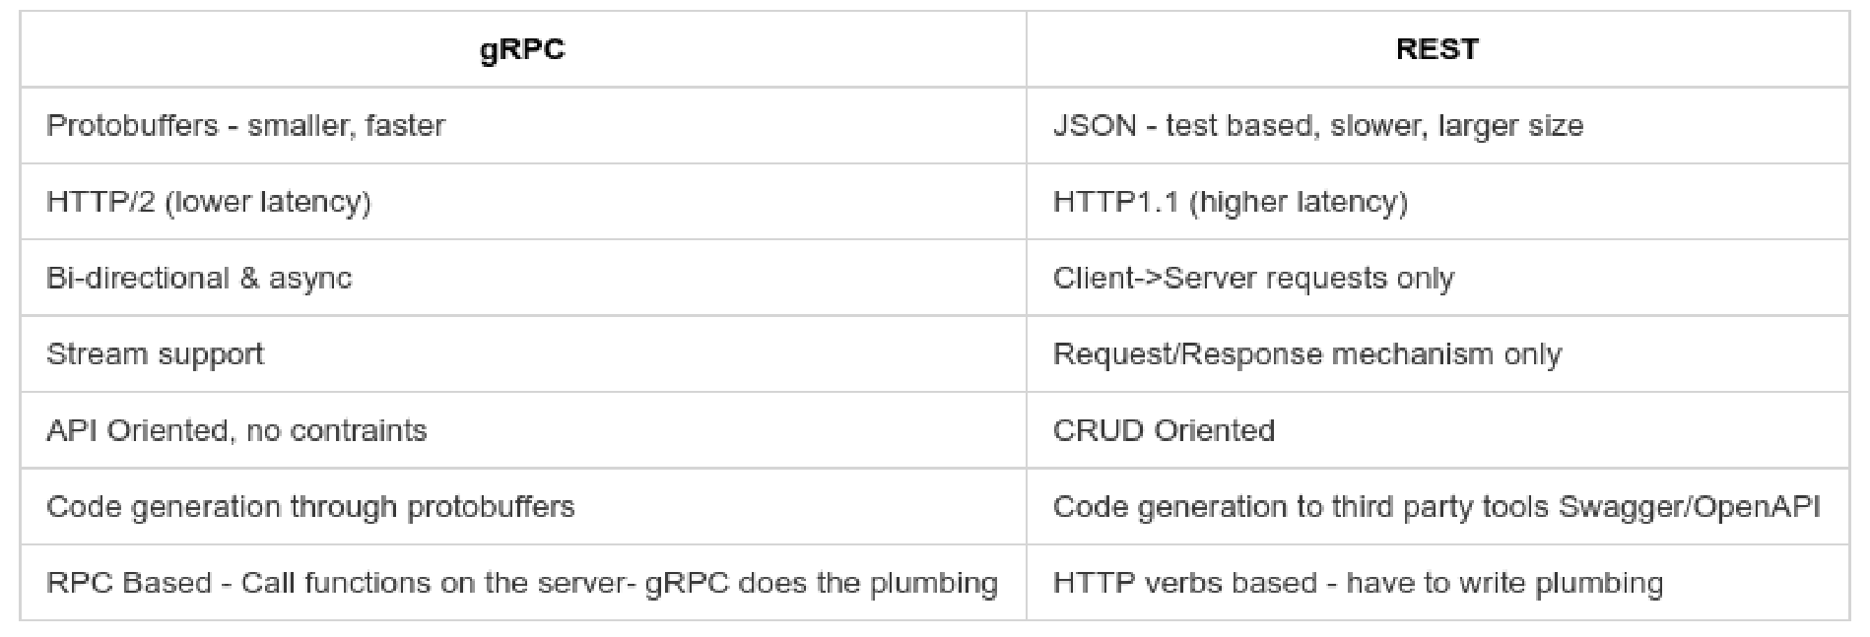Click the 'HTTP1.1 (higher latency)' cell
1870x637 pixels.
1437,202
